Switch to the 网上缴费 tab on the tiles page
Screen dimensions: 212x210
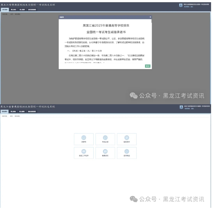pyautogui.click(x=22, y=111)
